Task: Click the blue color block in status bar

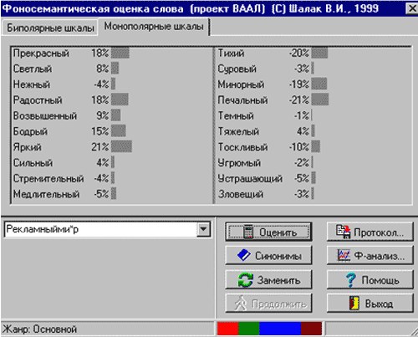Action: click(x=280, y=329)
